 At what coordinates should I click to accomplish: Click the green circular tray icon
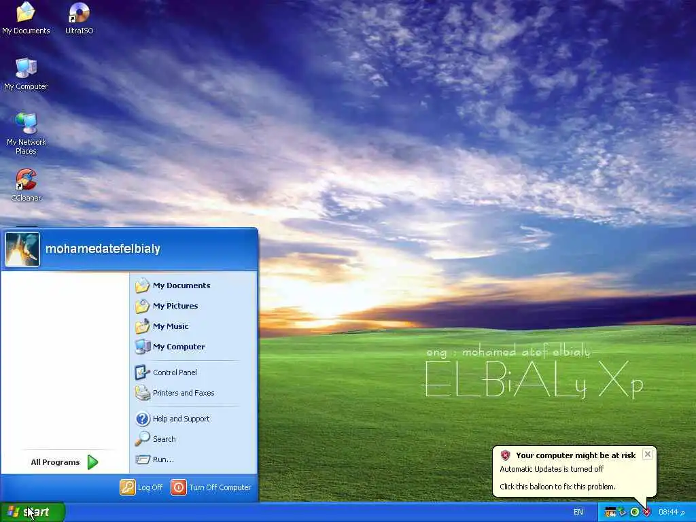[x=635, y=512]
